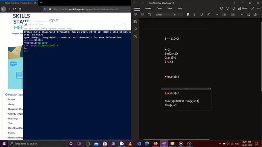The height and width of the screenshot is (147, 262).
Task: Open the OneNote search sidebar icon
Action: pyautogui.click(x=136, y=29)
